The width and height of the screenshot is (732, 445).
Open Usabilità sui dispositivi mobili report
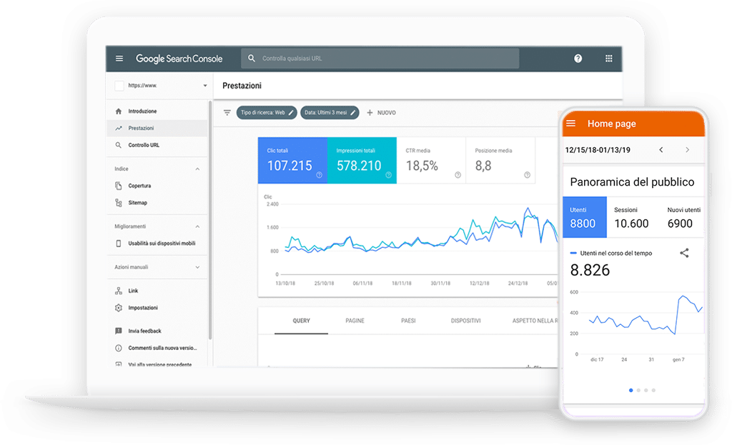[x=157, y=244]
